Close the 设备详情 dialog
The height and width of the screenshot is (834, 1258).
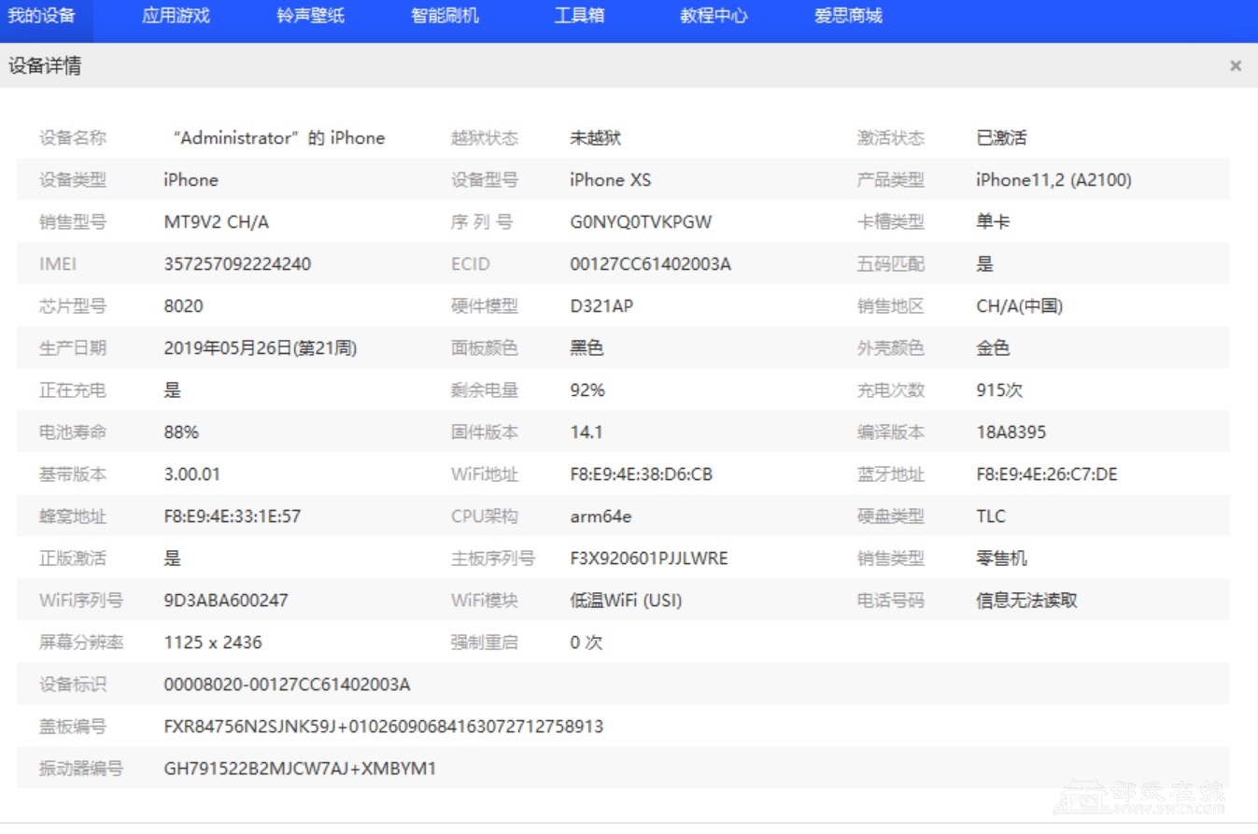(1236, 66)
